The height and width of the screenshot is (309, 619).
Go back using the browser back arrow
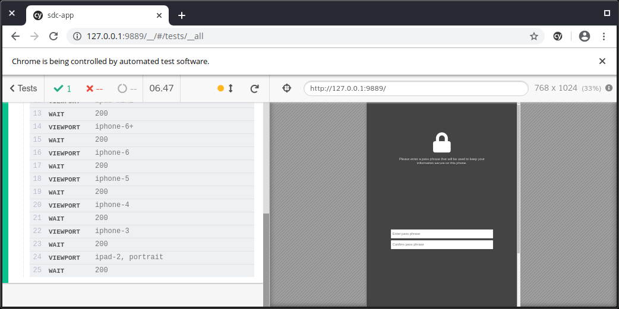point(15,36)
